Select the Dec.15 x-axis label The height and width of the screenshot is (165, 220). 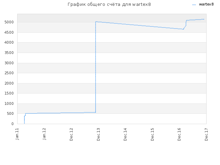(152, 134)
